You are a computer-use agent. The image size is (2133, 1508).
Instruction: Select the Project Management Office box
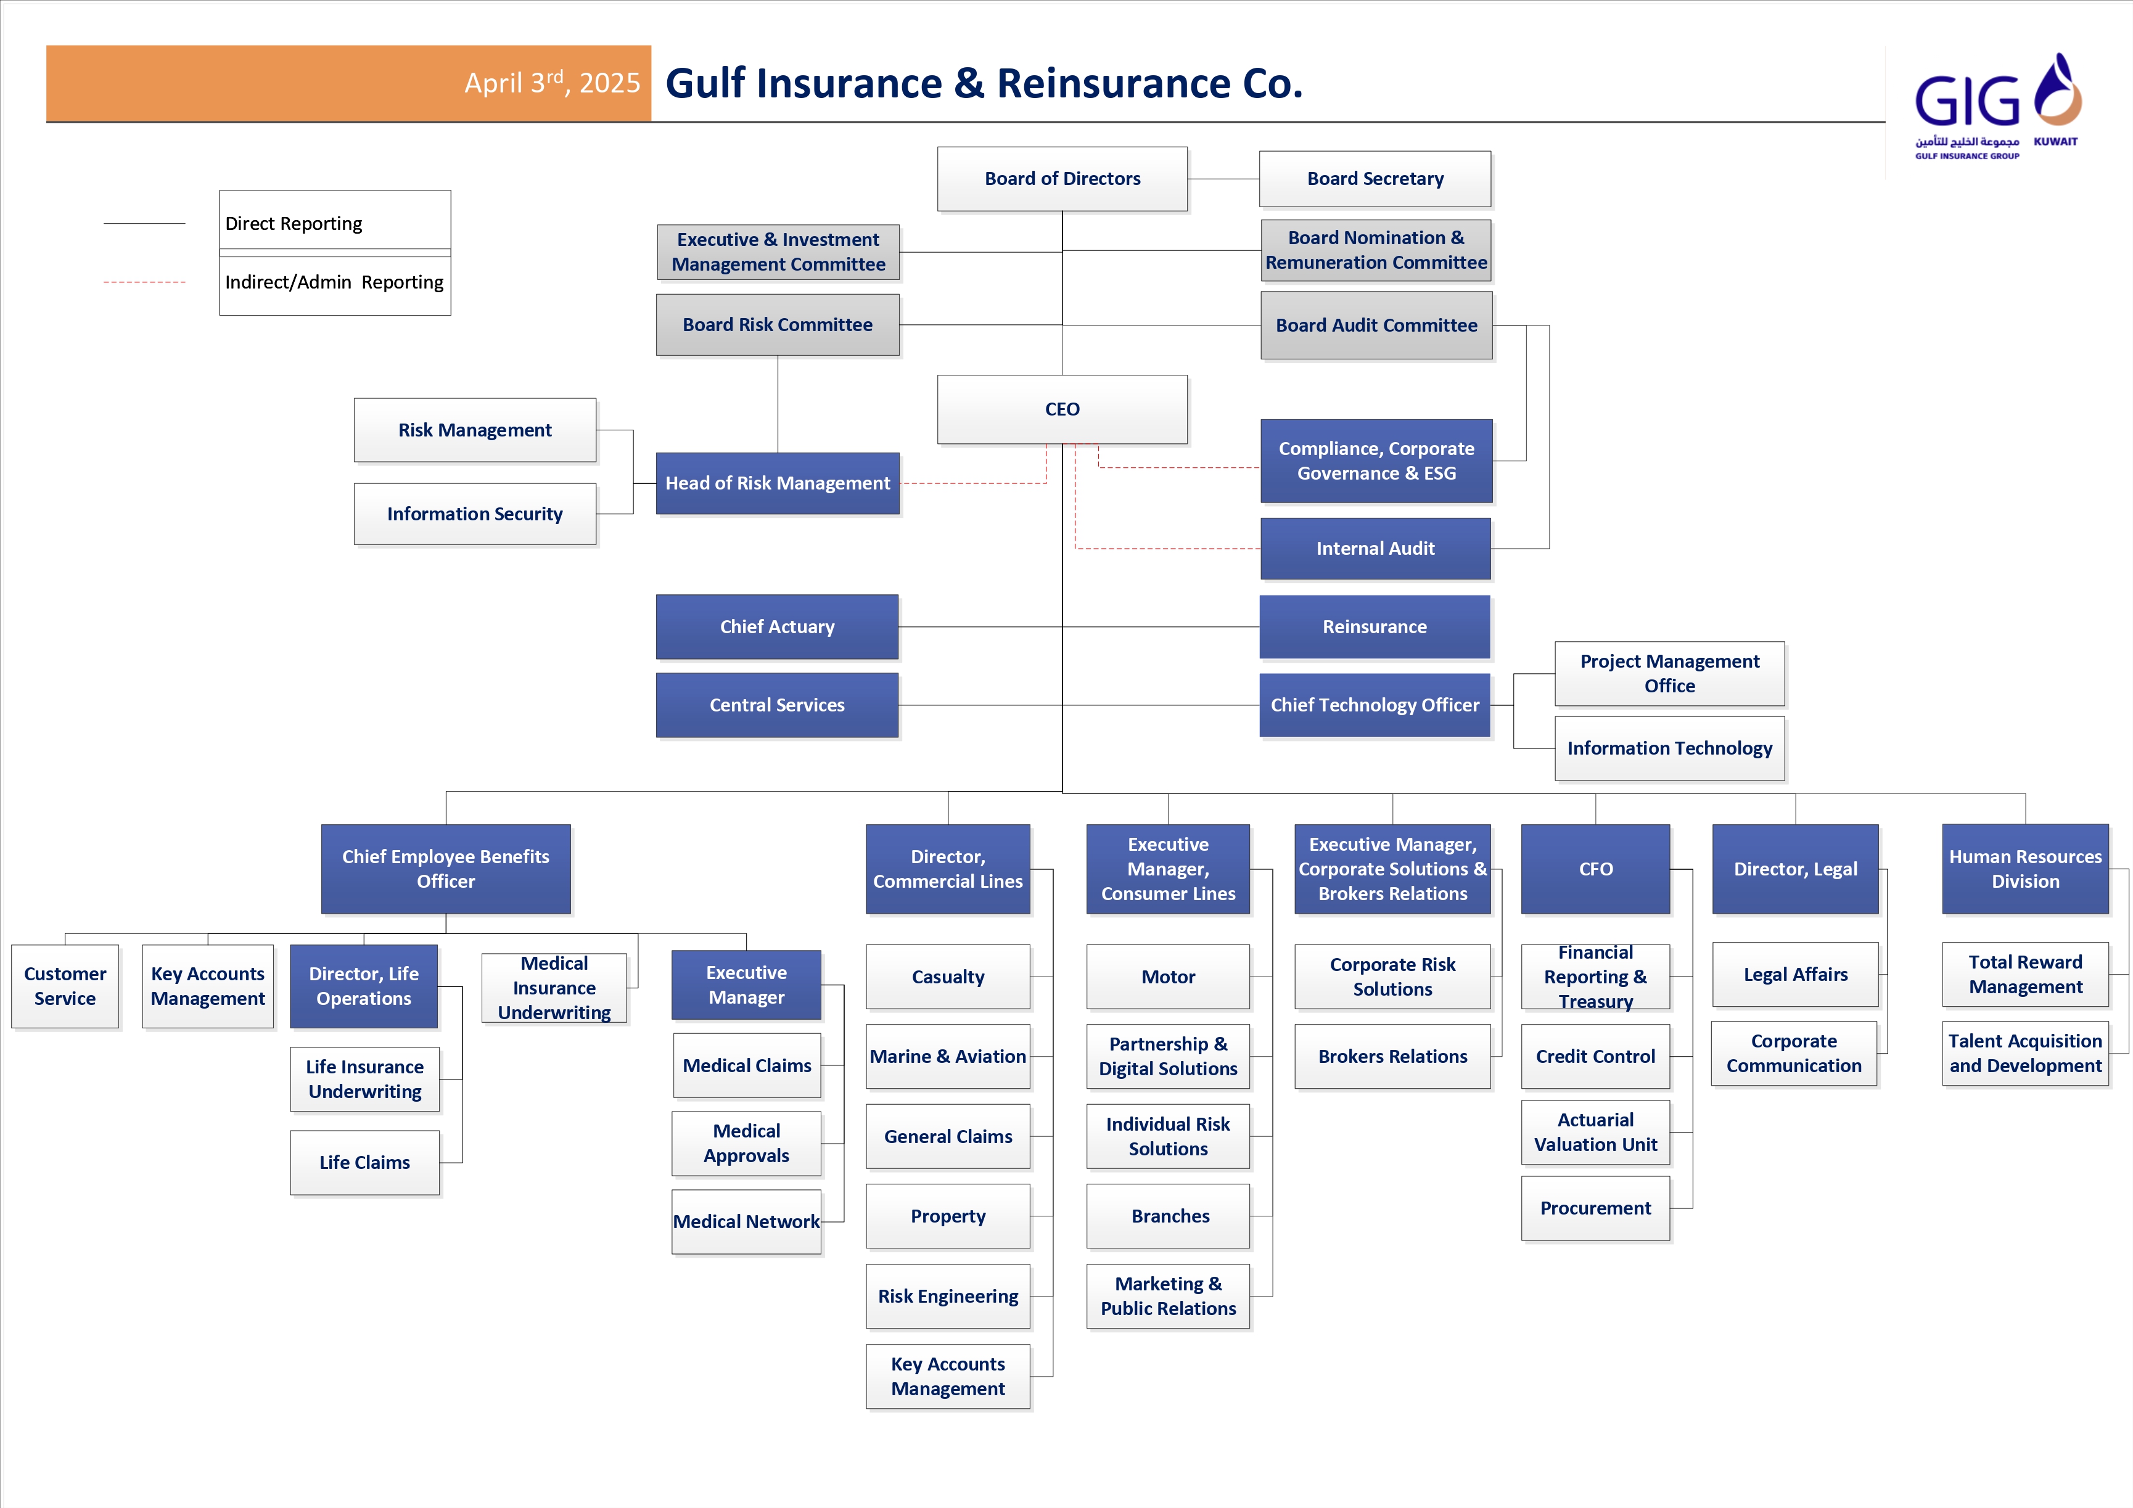(1669, 673)
